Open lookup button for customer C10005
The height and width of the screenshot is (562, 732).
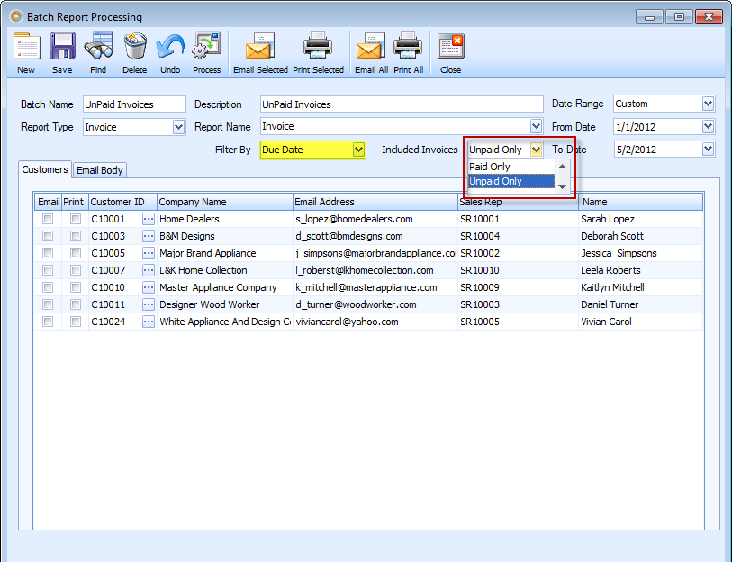click(x=149, y=253)
